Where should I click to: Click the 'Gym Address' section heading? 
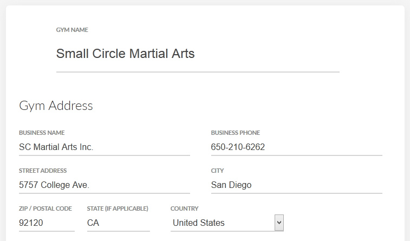(x=56, y=106)
